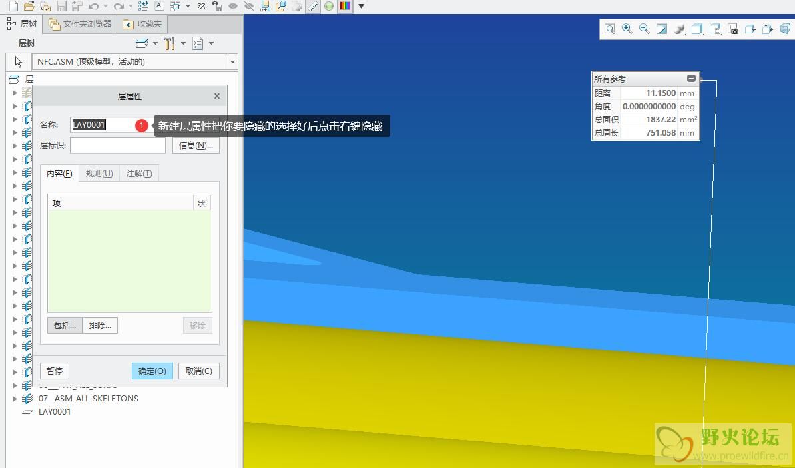Click the Undo arrow icon
This screenshot has height=468, width=795.
(93, 6)
